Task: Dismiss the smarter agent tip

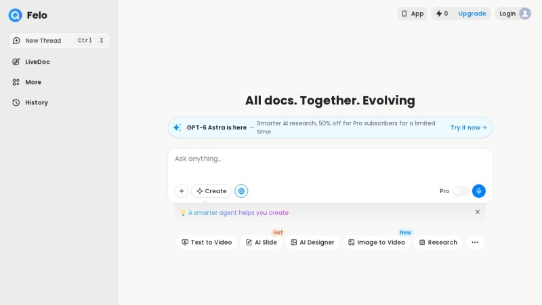Action: (x=478, y=212)
